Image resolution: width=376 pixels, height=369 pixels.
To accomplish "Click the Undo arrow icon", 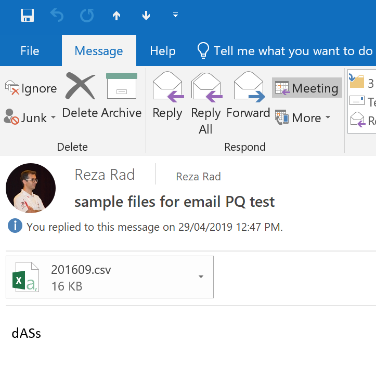I will 57,16.
